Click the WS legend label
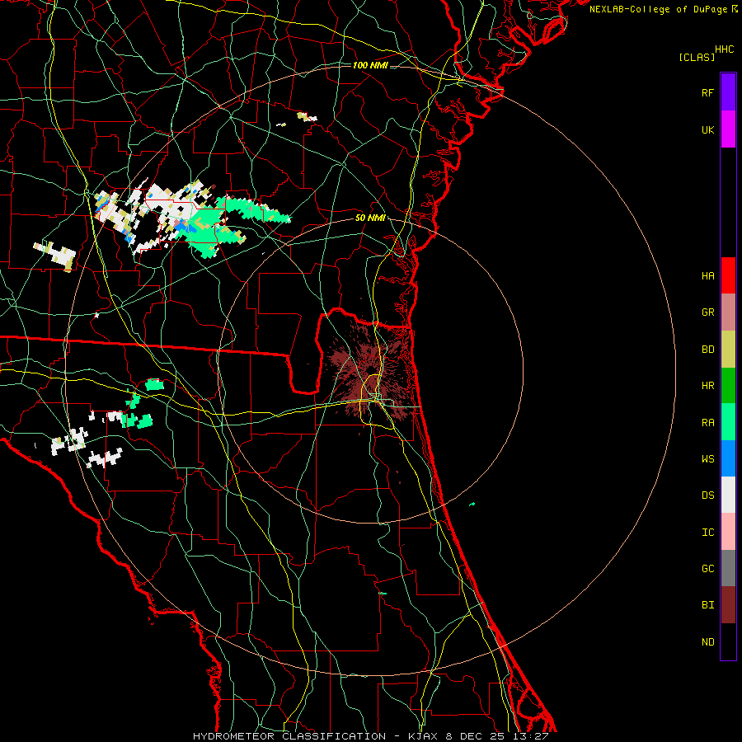The image size is (742, 742). pos(707,459)
